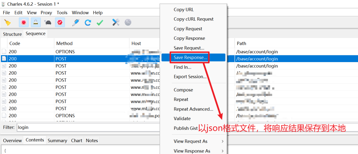Open the File menu
Viewport: 358px width, 154px height.
pos(6,13)
